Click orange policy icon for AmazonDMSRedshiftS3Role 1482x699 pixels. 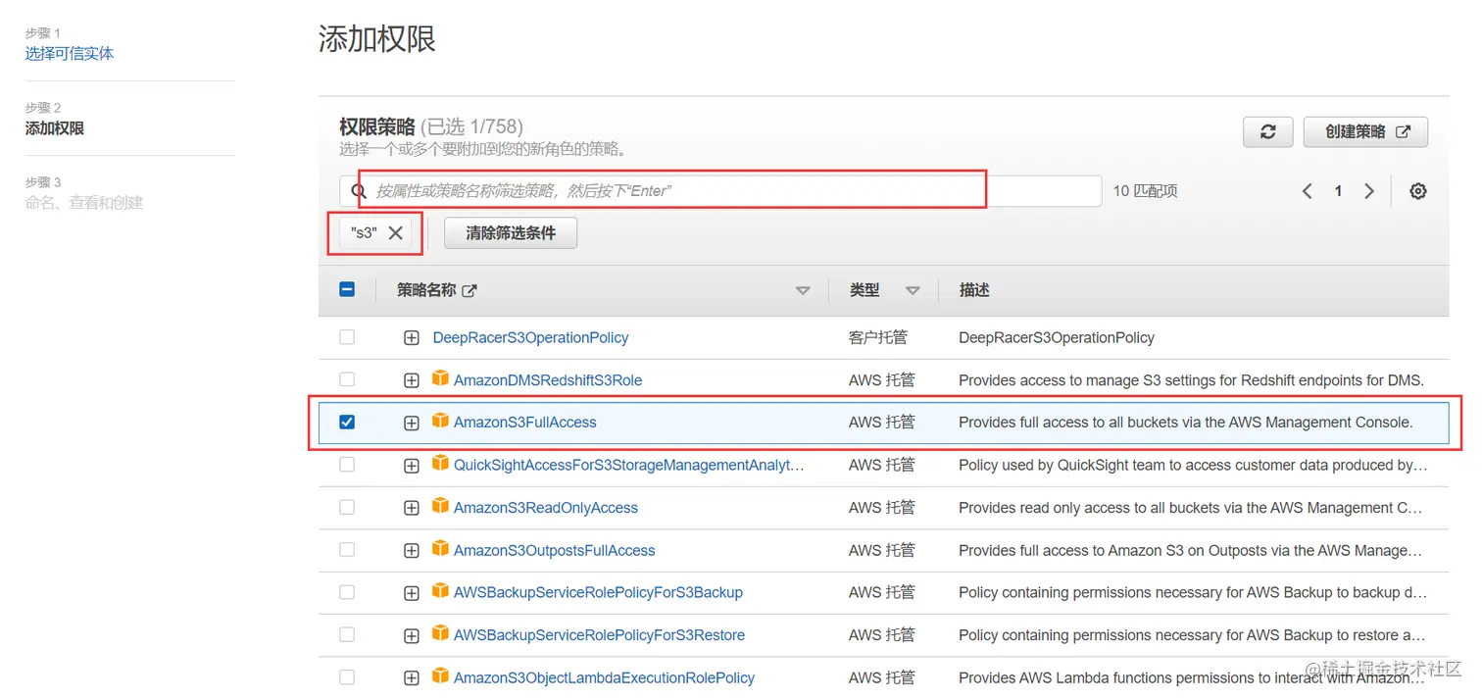tap(440, 378)
